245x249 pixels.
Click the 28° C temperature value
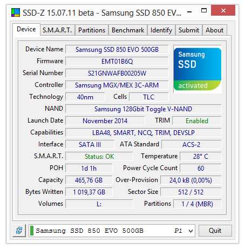coord(201,157)
